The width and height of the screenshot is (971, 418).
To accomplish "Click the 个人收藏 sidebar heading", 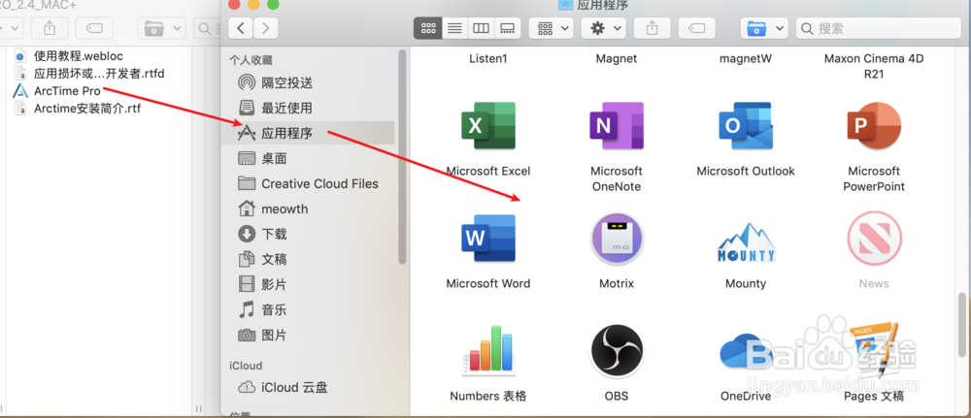I will (x=251, y=60).
